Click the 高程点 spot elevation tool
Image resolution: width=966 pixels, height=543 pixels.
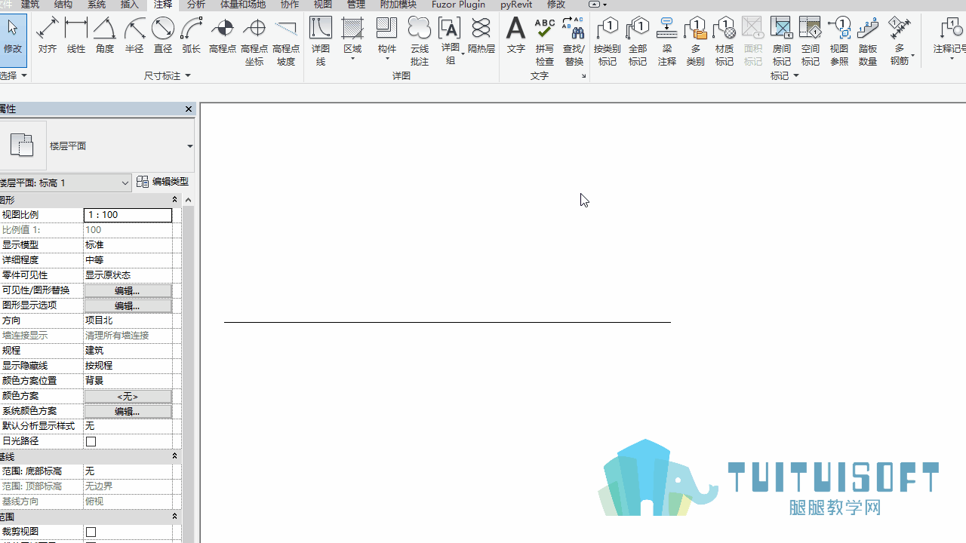(223, 35)
